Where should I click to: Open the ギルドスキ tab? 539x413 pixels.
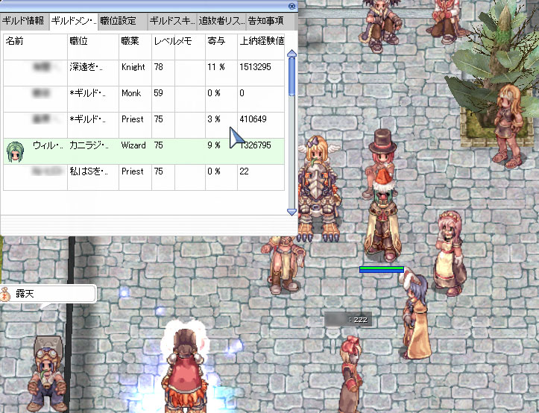click(x=172, y=22)
